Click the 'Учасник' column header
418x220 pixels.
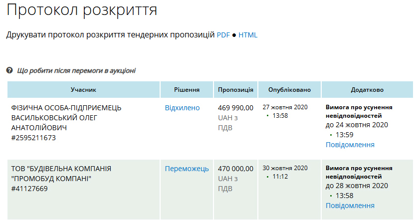(83, 90)
